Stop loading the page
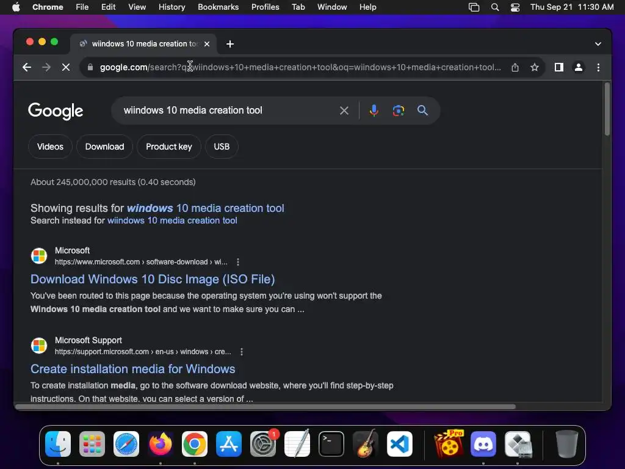This screenshot has height=469, width=625. [x=66, y=67]
